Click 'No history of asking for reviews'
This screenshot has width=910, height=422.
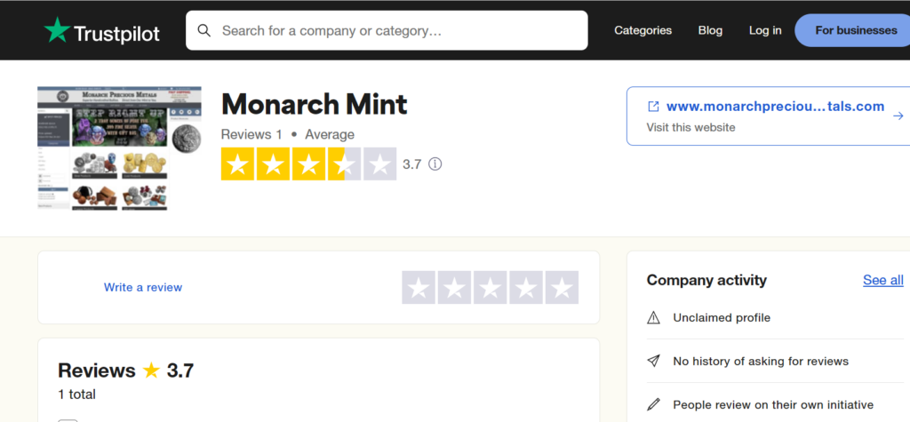click(761, 361)
